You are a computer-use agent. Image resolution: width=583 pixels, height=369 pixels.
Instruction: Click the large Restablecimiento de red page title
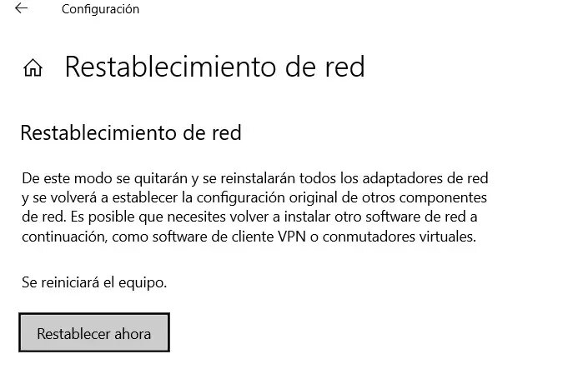tap(214, 67)
